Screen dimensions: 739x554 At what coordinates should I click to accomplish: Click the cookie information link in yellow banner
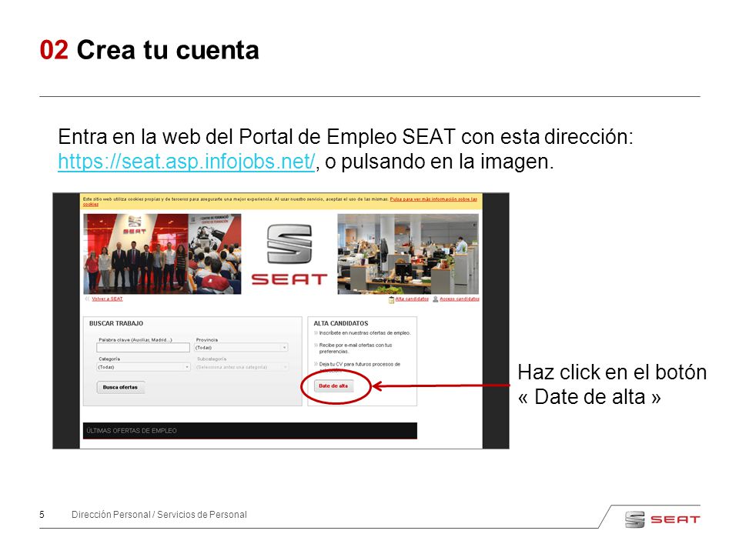pyautogui.click(x=433, y=199)
